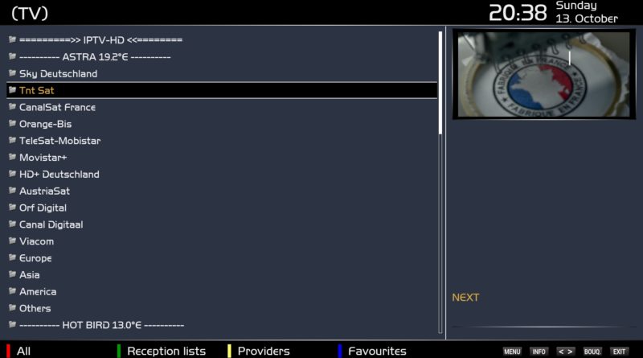643x358 pixels.
Task: Select the HOT BIRD 13.0°E separator row
Action: (x=222, y=325)
